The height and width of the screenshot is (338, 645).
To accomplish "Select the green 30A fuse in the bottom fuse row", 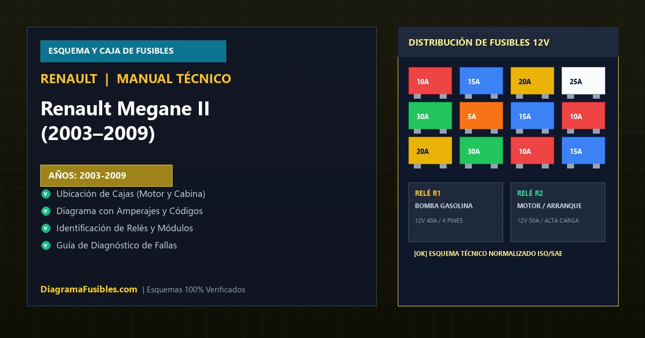I will pyautogui.click(x=481, y=151).
